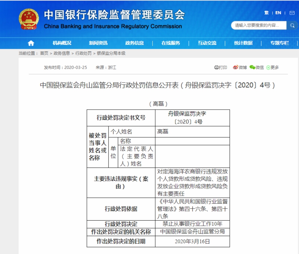Open the 新闻资讯 menu

tap(98, 43)
